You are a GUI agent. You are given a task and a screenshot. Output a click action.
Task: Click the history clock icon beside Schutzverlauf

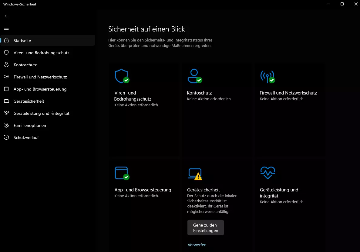click(6, 137)
